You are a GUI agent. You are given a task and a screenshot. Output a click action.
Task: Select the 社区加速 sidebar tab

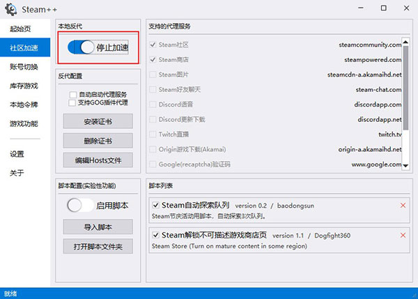click(25, 47)
